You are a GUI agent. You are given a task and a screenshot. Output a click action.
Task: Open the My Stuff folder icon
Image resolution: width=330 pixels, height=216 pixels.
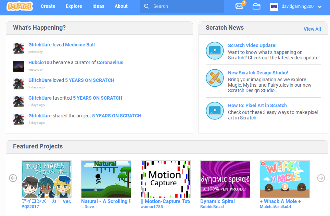pos(256,6)
